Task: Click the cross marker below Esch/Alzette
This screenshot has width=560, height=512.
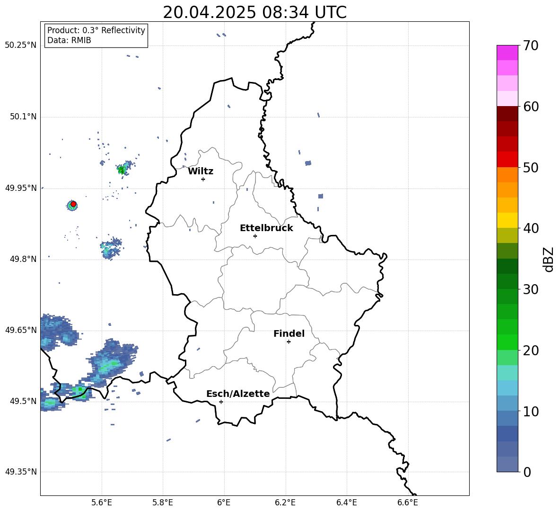Action: pyautogui.click(x=221, y=402)
